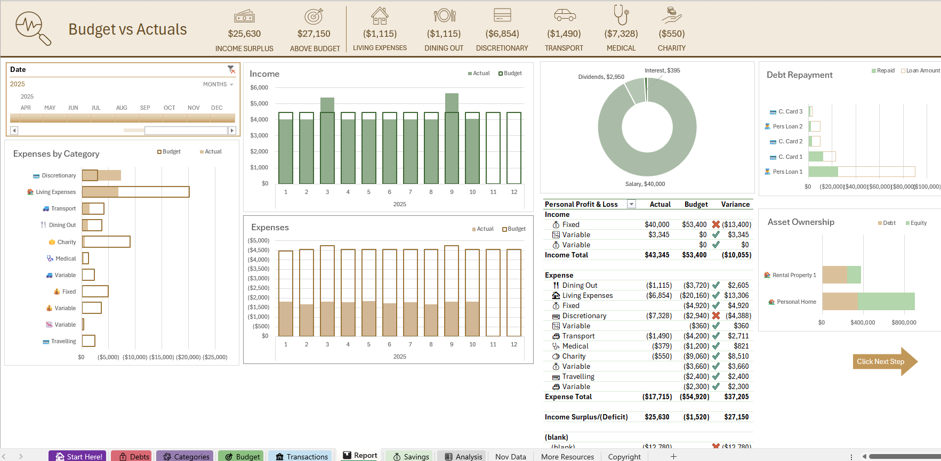Screen dimensions: 941x461
Task: Switch to the Transactions sheet tab
Action: click(301, 456)
